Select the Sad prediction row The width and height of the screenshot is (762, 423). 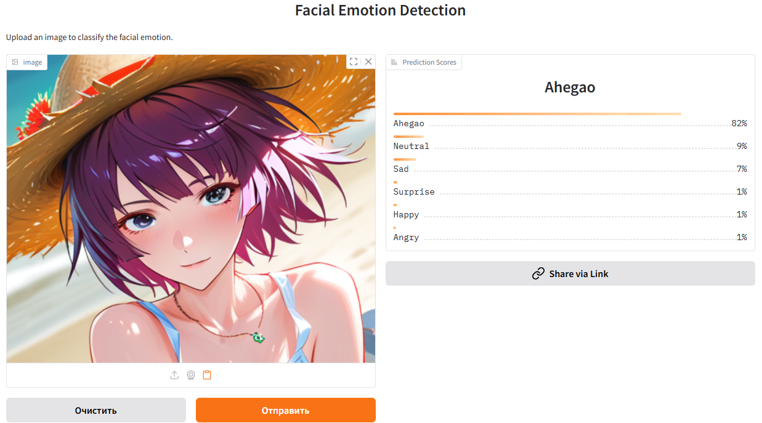pyautogui.click(x=570, y=164)
